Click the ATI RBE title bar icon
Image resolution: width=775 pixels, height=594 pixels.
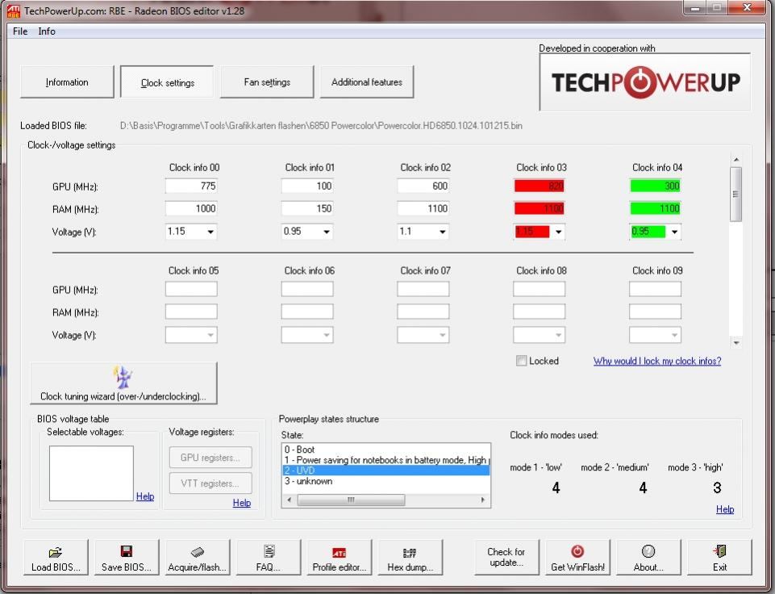[x=14, y=10]
